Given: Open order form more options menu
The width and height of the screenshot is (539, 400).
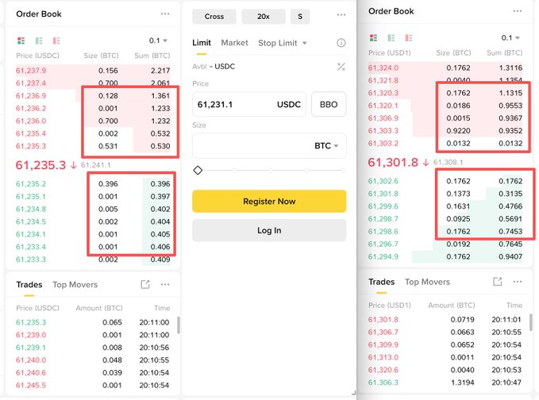Looking at the screenshot, I should point(341,15).
